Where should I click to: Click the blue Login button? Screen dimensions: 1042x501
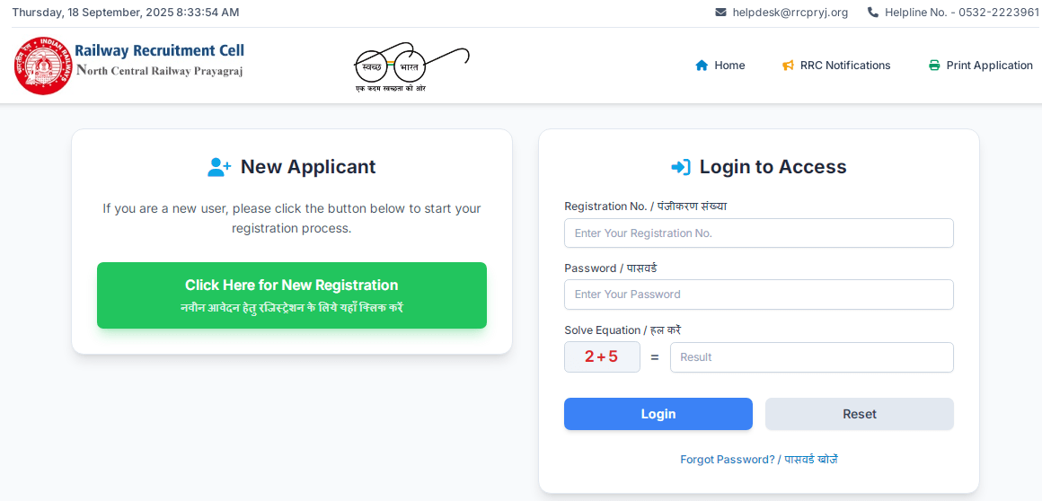(658, 414)
